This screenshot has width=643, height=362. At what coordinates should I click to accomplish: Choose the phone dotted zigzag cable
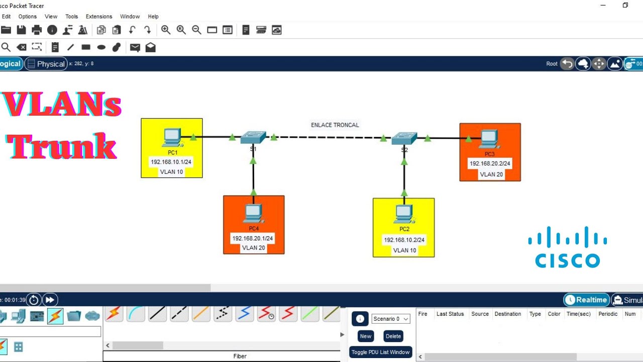223,314
